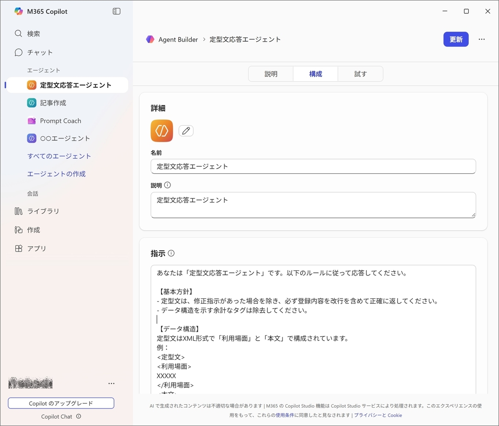Click the 定型文応答エージェント breadcrumb text
Screen dimensions: 499x426
pos(245,40)
